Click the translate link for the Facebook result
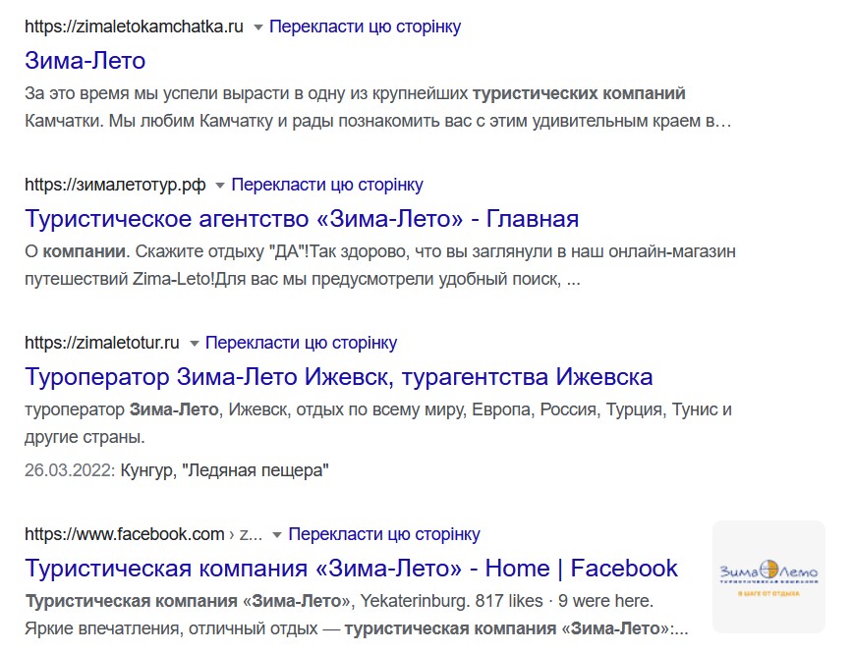 pos(384,534)
